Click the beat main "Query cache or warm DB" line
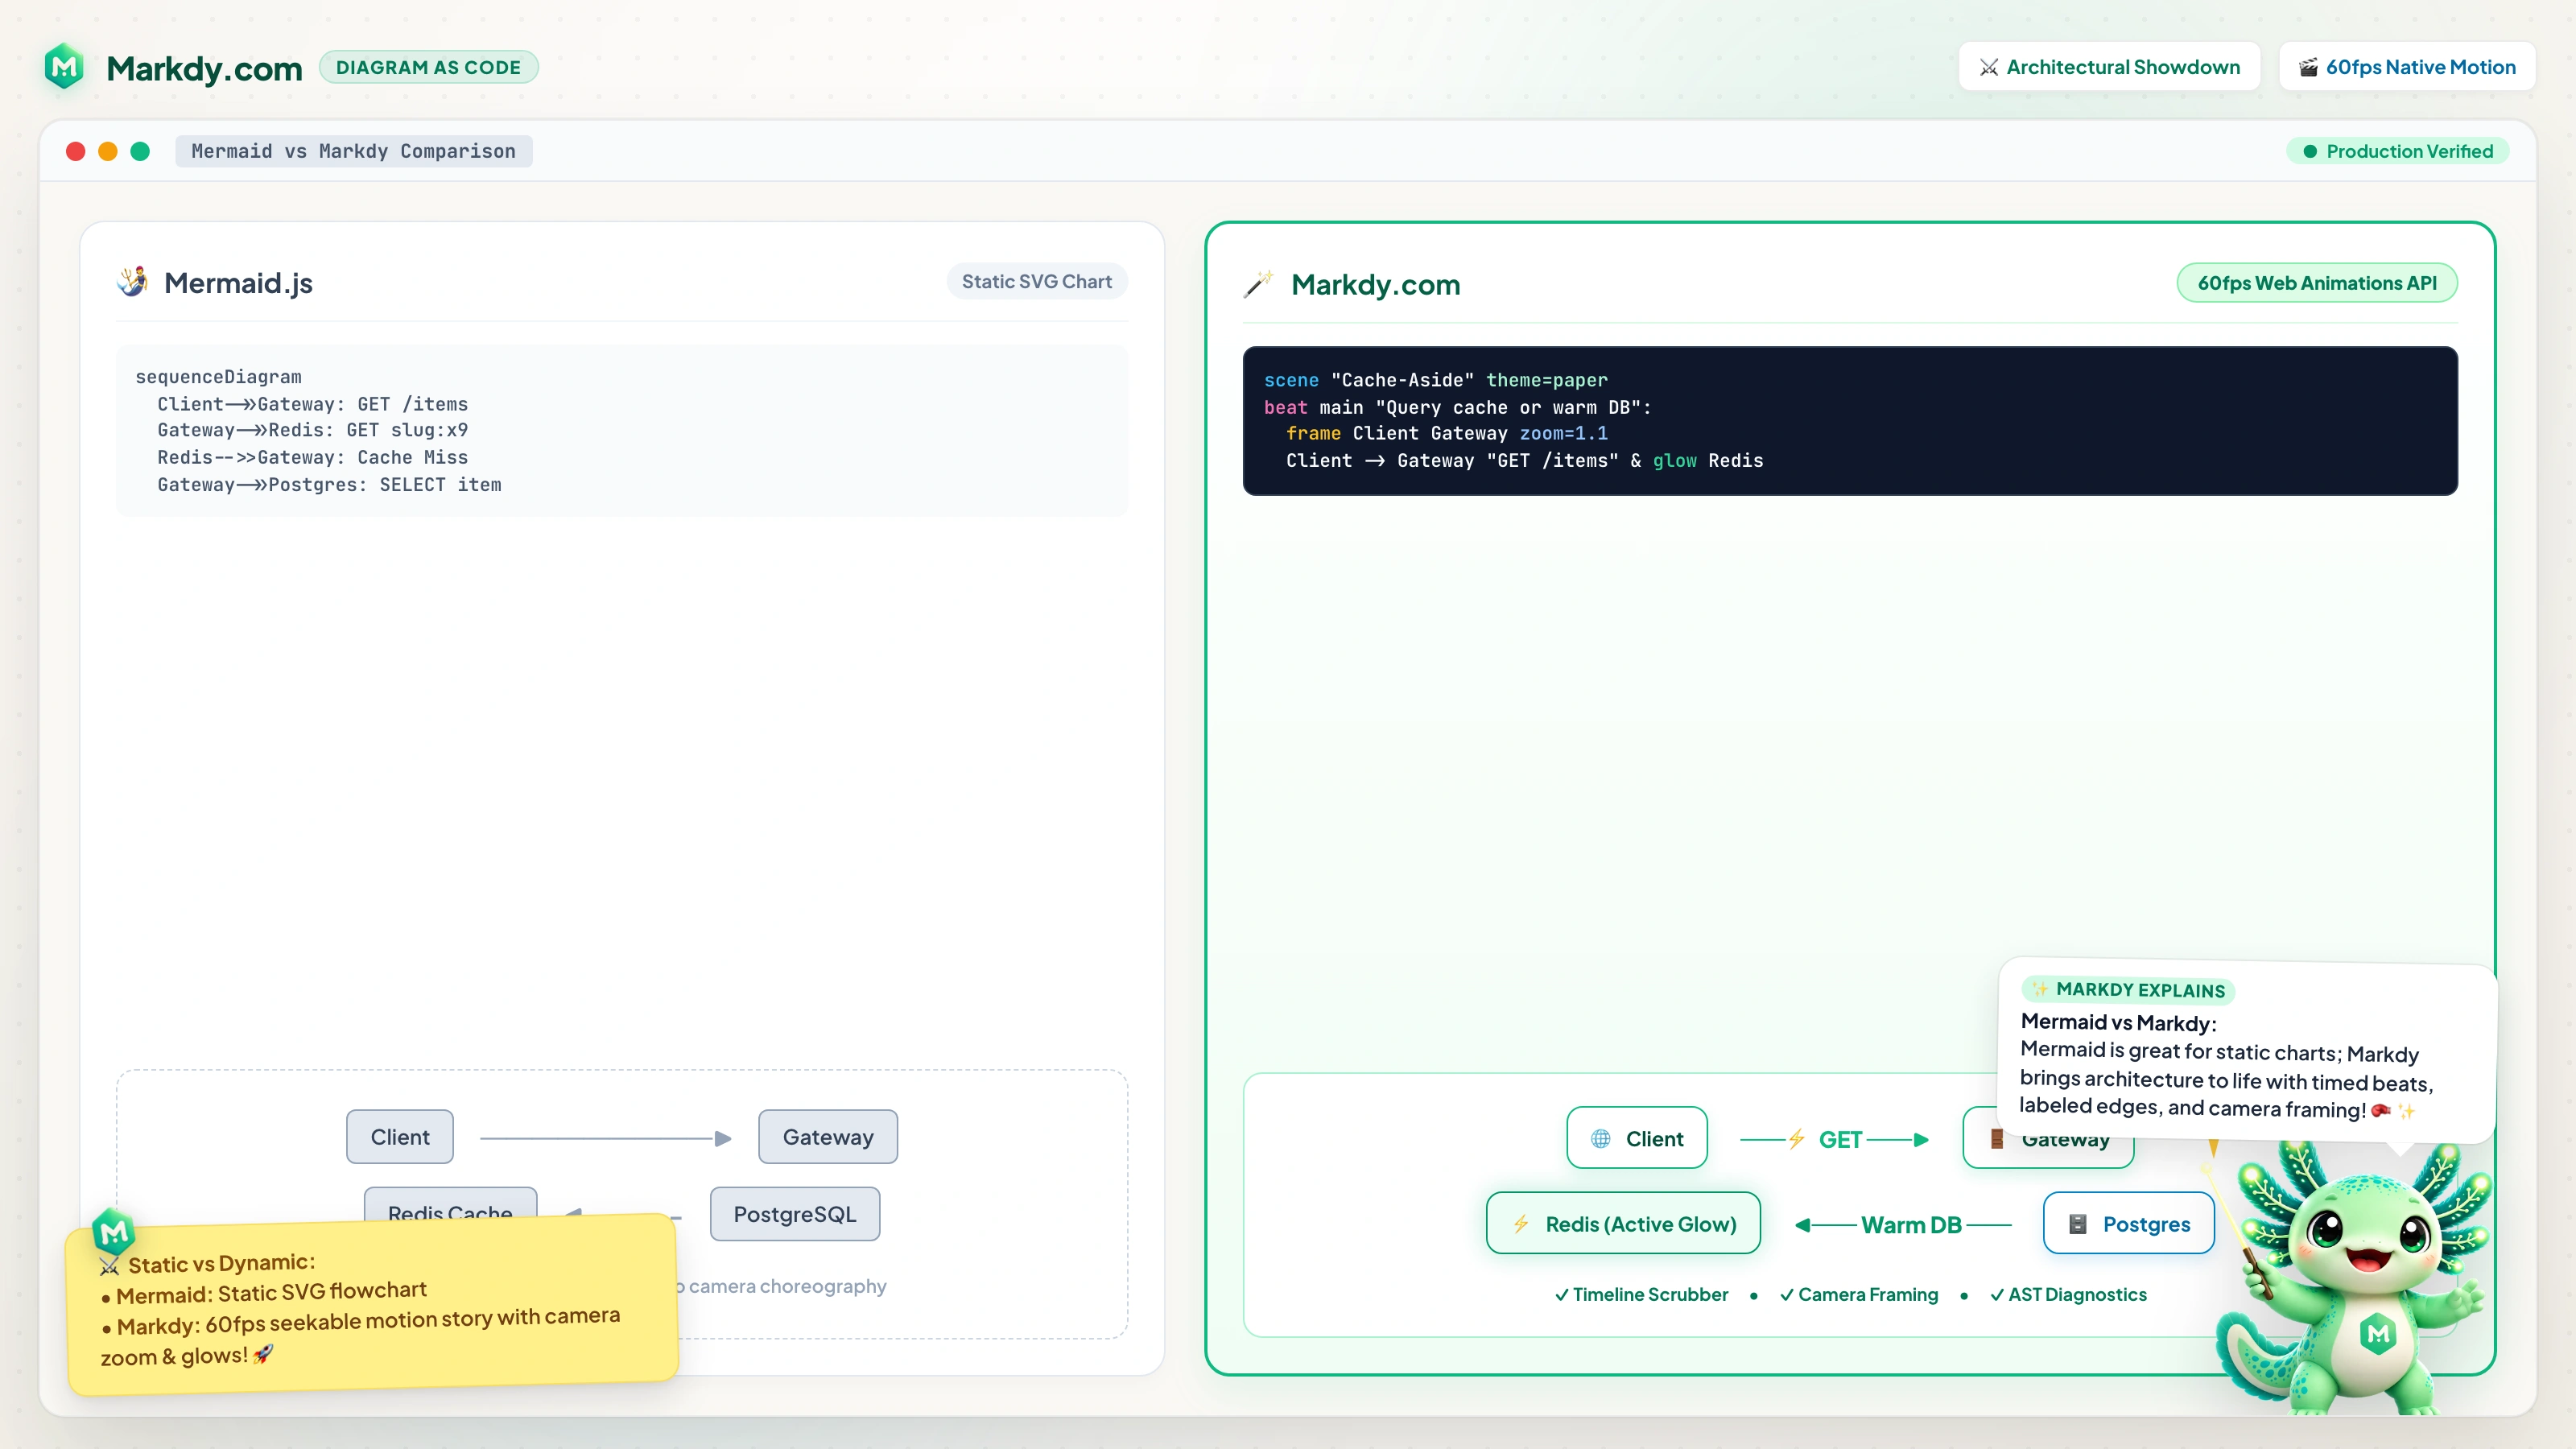Viewport: 2576px width, 1449px height. 1458,407
